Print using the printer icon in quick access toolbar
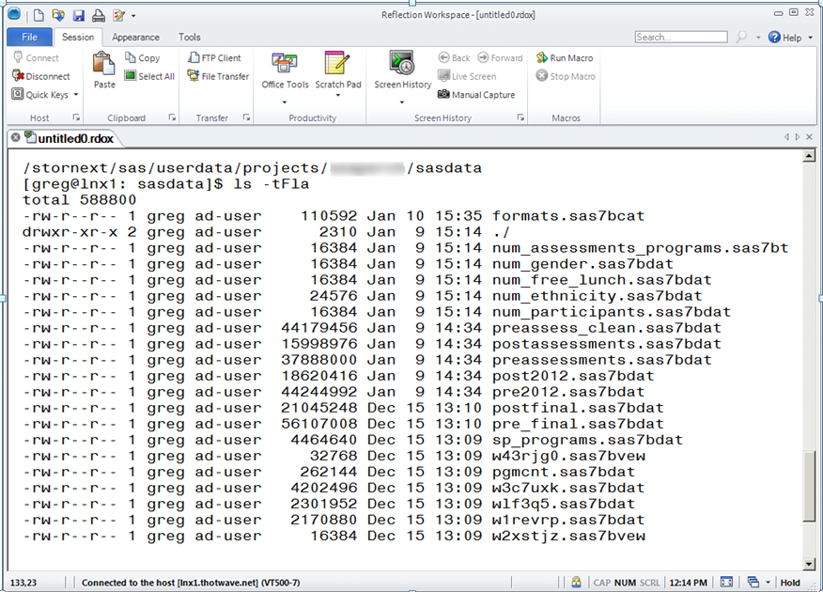The width and height of the screenshot is (823, 592). (x=98, y=16)
